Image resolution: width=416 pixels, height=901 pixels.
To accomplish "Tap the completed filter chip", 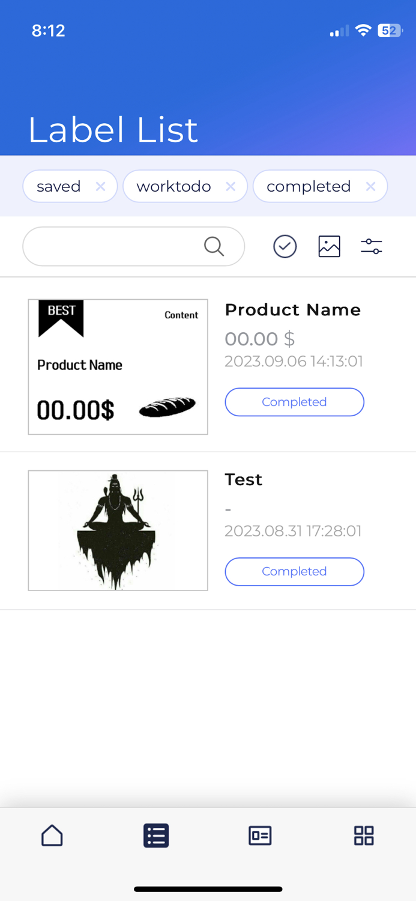I will coord(309,186).
